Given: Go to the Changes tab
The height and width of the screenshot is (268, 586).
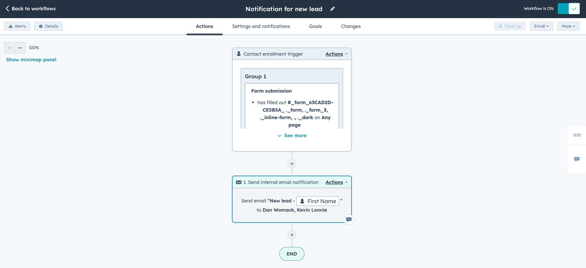Looking at the screenshot, I should pyautogui.click(x=351, y=26).
